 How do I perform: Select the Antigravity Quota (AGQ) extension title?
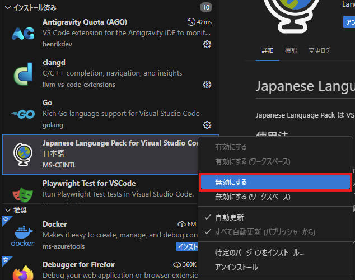[85, 22]
